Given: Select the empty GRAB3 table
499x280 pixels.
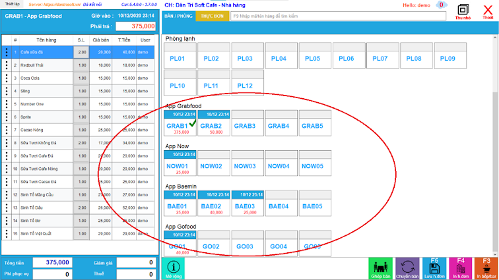Looking at the screenshot, I should [248, 123].
